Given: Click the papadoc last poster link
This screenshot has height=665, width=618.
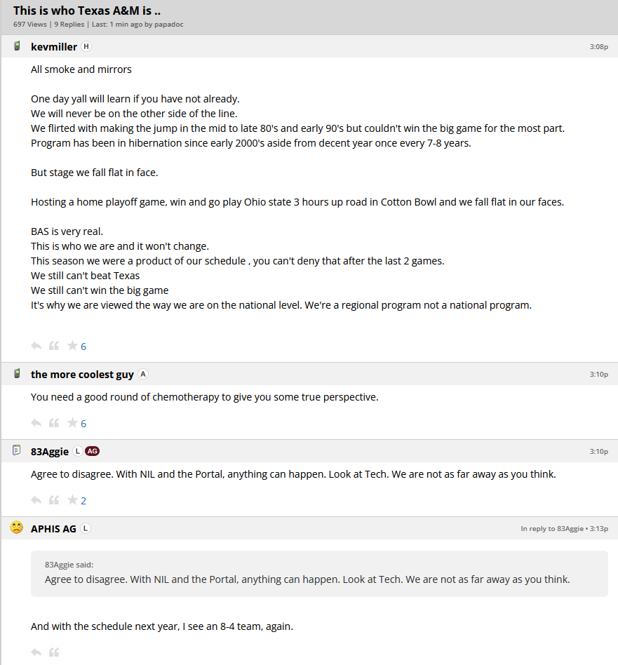Looking at the screenshot, I should point(169,25).
